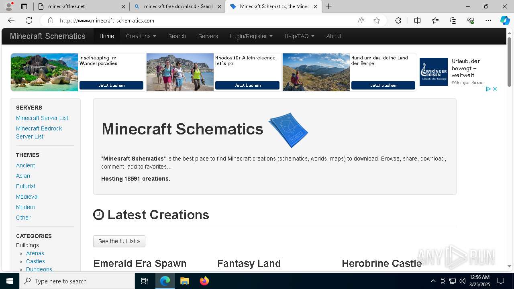Expand the Creations dropdown menu
The width and height of the screenshot is (514, 289).
point(141,36)
